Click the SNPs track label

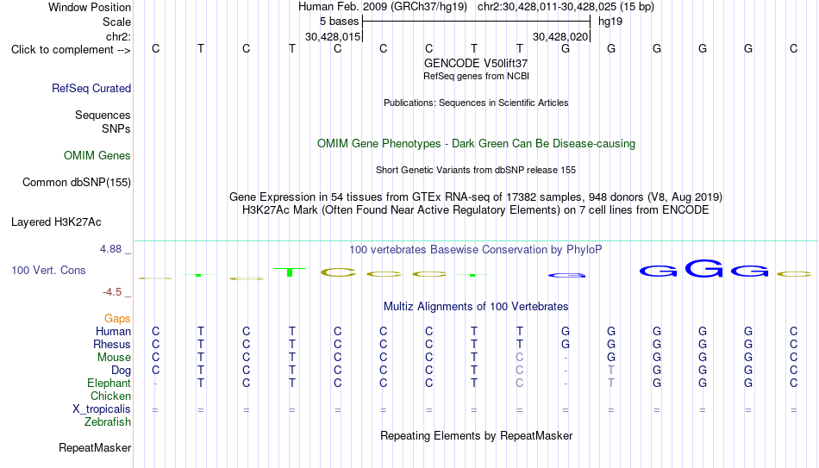coord(116,128)
